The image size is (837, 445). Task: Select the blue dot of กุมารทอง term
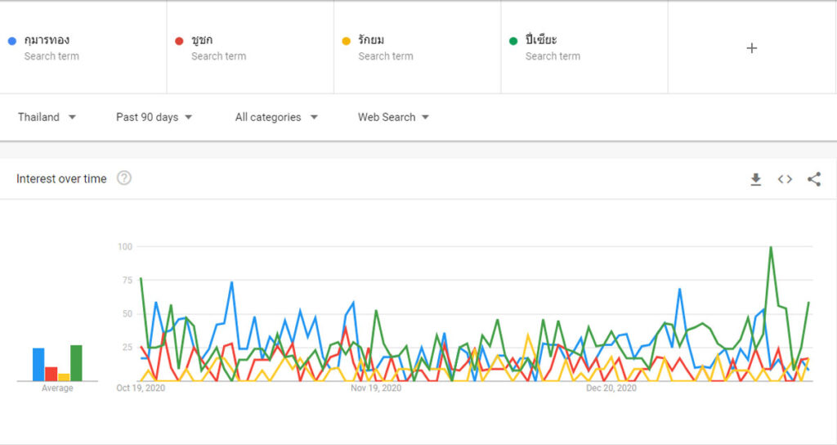pyautogui.click(x=11, y=41)
